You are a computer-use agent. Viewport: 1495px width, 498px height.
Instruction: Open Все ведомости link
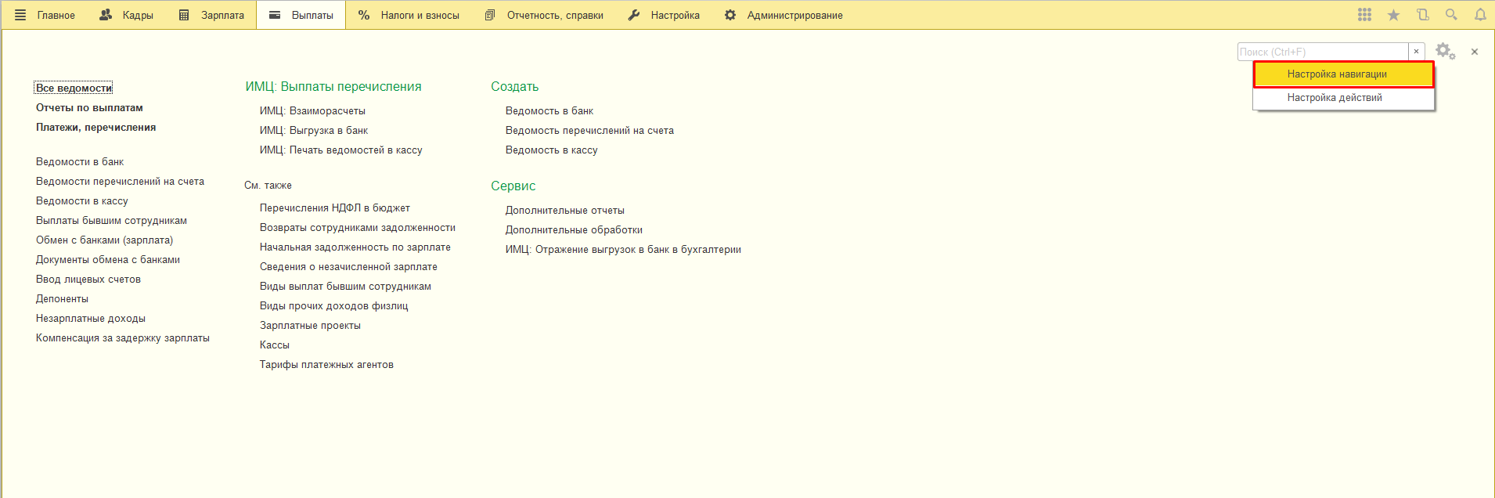click(x=74, y=88)
